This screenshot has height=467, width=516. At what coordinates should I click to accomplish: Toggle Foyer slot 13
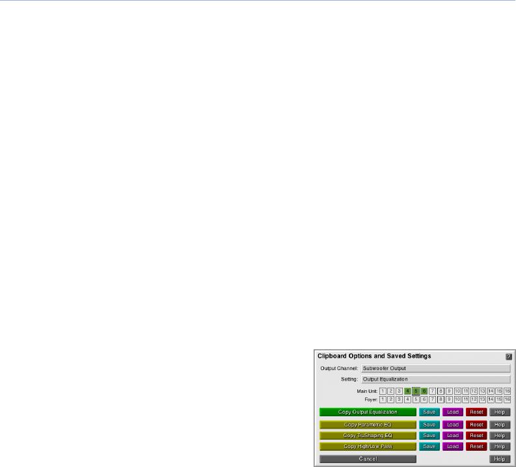point(482,399)
